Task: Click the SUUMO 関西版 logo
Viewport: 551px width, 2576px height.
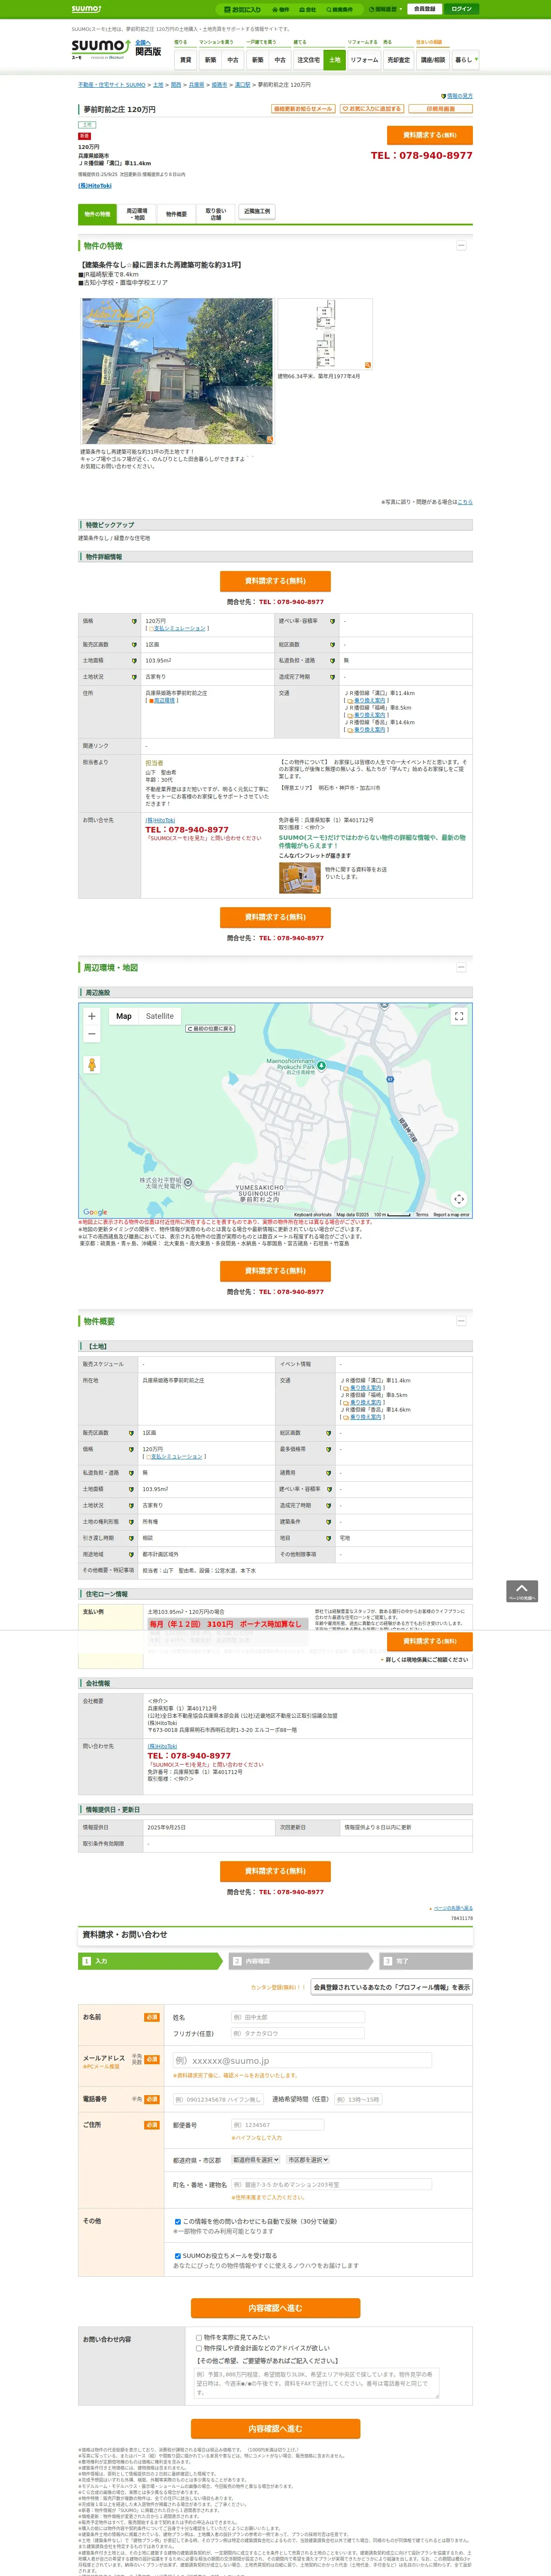Action: (x=116, y=50)
